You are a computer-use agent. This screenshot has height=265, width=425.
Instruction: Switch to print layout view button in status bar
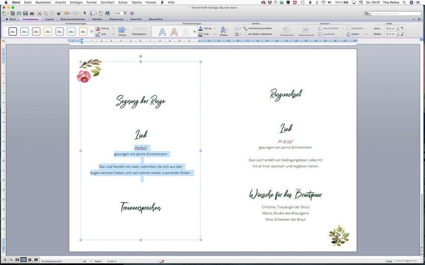pyautogui.click(x=23, y=260)
